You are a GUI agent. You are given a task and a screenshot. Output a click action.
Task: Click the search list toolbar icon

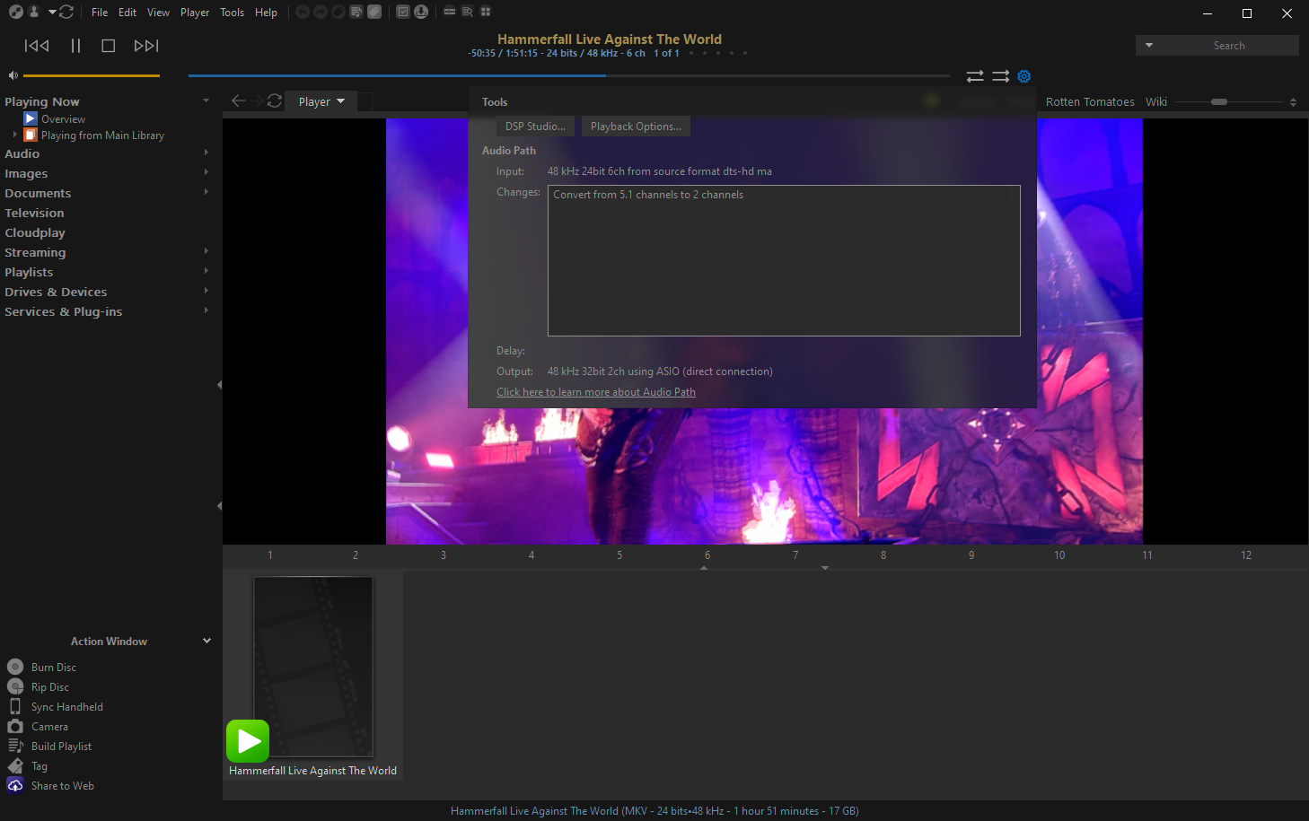coord(468,12)
